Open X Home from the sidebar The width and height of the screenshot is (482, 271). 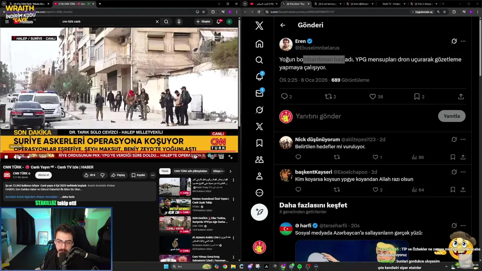click(259, 44)
